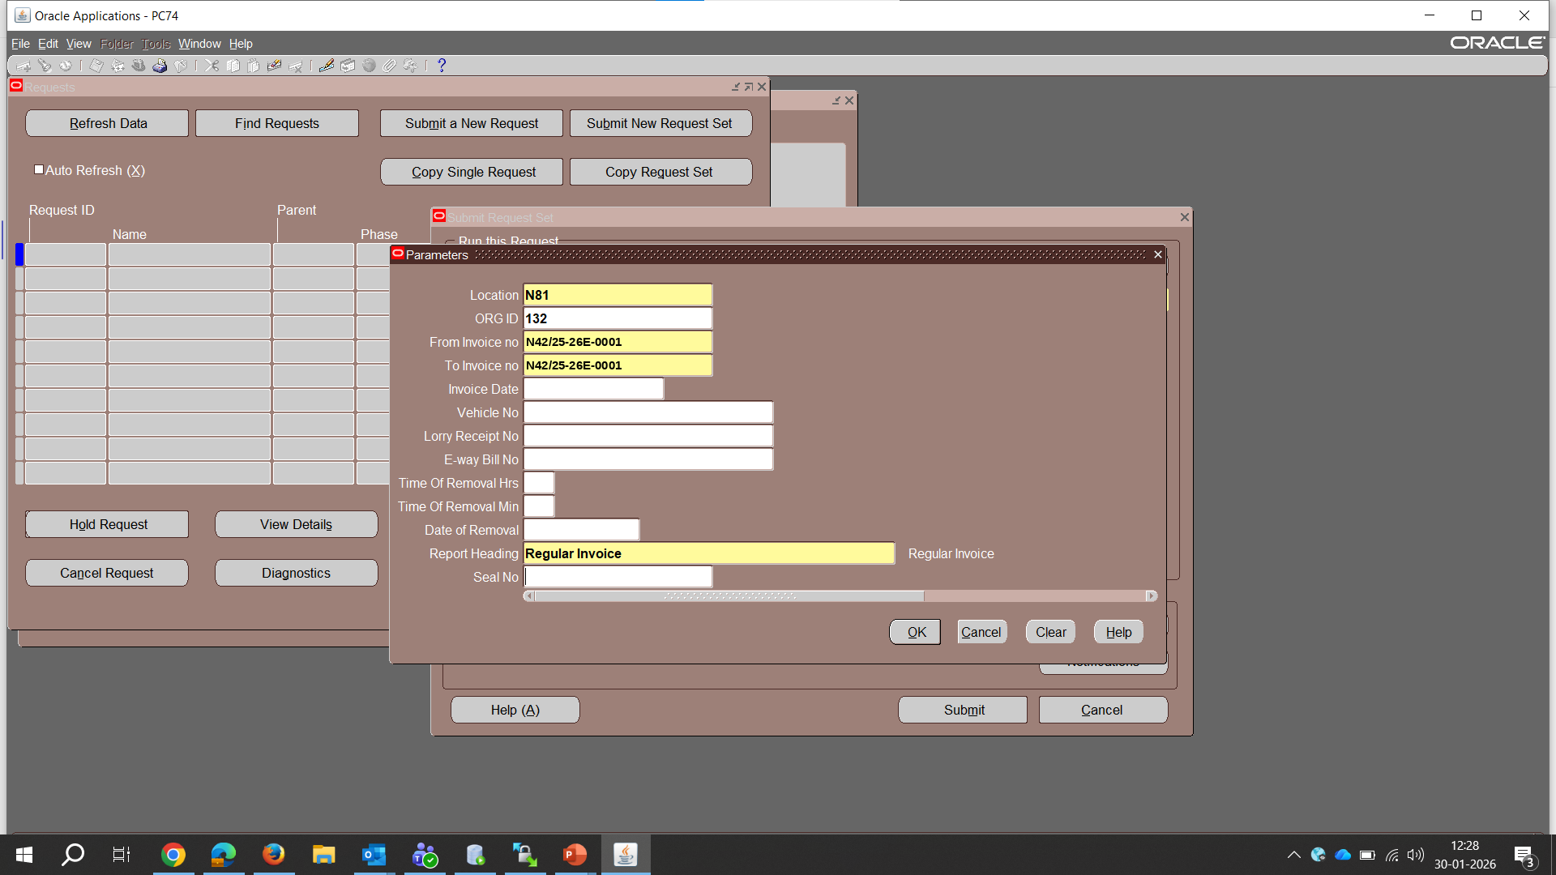Open File Explorer from the taskbar

(323, 855)
